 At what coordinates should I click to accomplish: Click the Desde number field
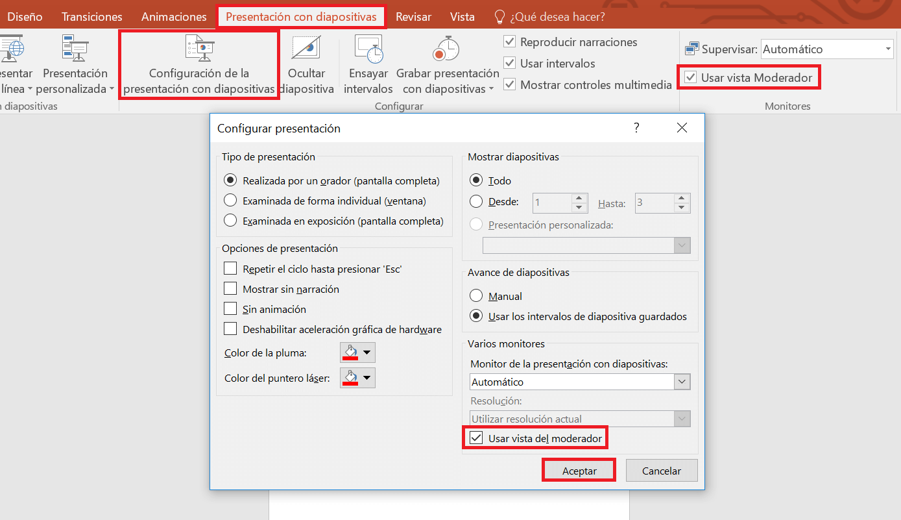[553, 203]
